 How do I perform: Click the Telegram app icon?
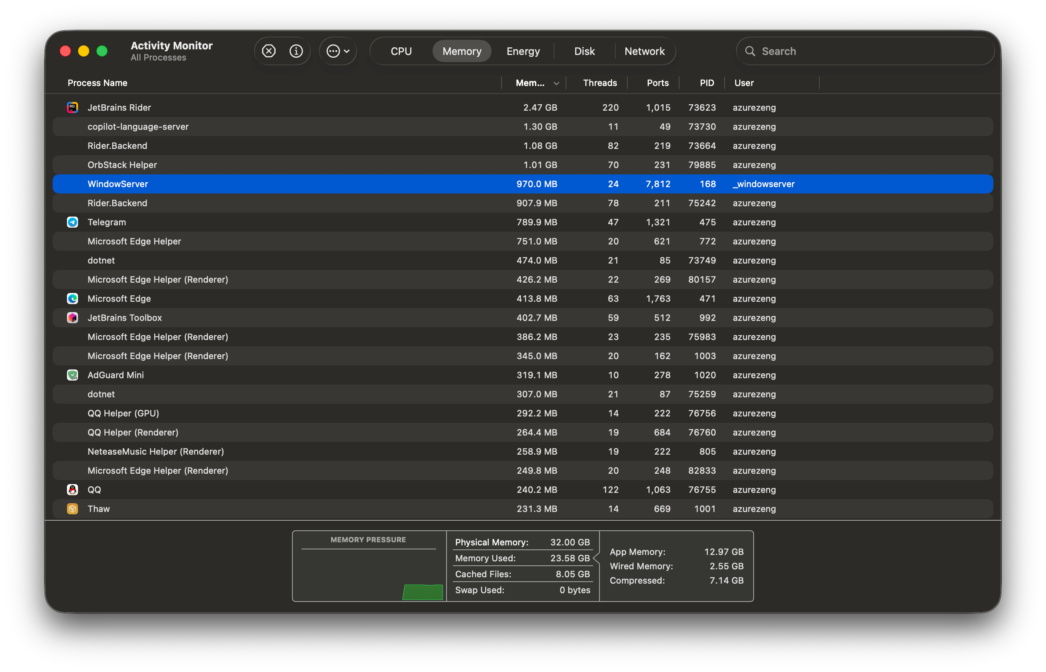pyautogui.click(x=72, y=222)
